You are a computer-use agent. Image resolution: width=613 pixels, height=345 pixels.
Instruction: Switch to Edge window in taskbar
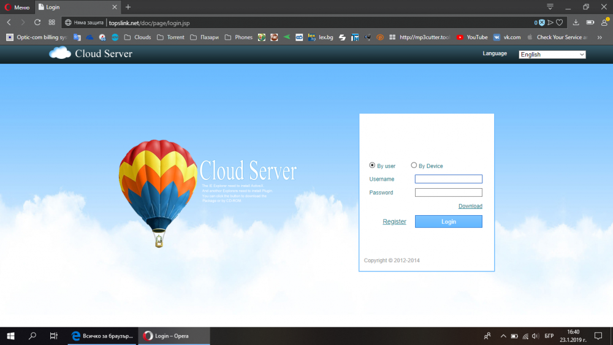(102, 336)
